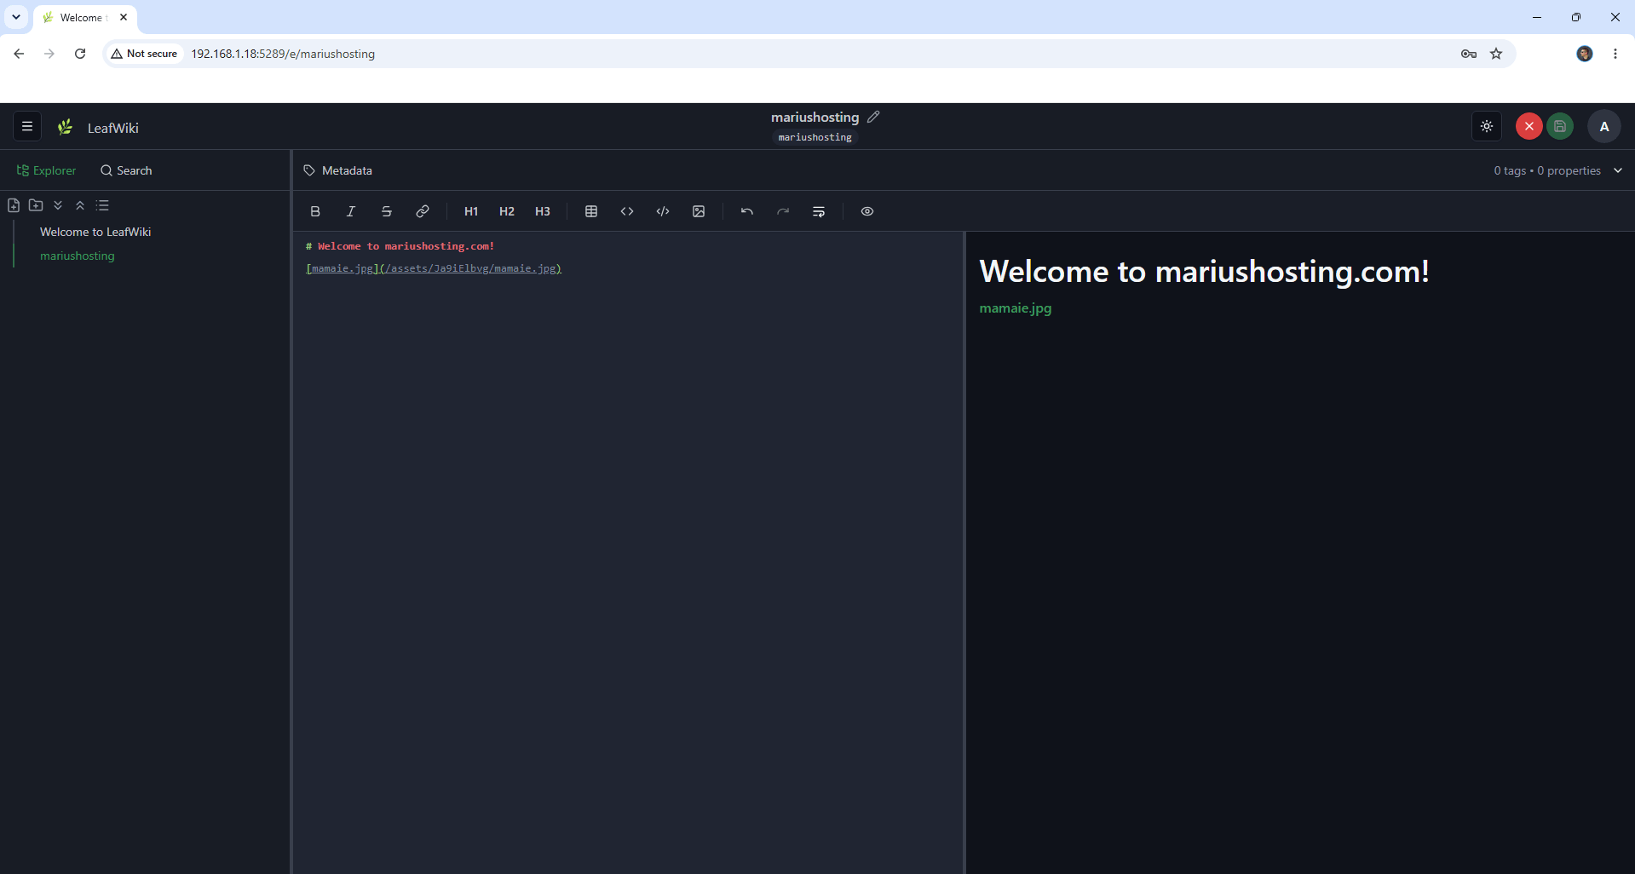Open the Chrome profile avatar

(x=1585, y=54)
